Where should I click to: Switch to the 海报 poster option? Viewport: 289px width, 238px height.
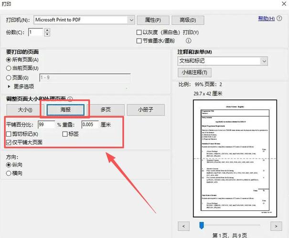tap(65, 110)
